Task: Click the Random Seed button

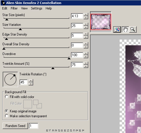Action: (x=15, y=126)
